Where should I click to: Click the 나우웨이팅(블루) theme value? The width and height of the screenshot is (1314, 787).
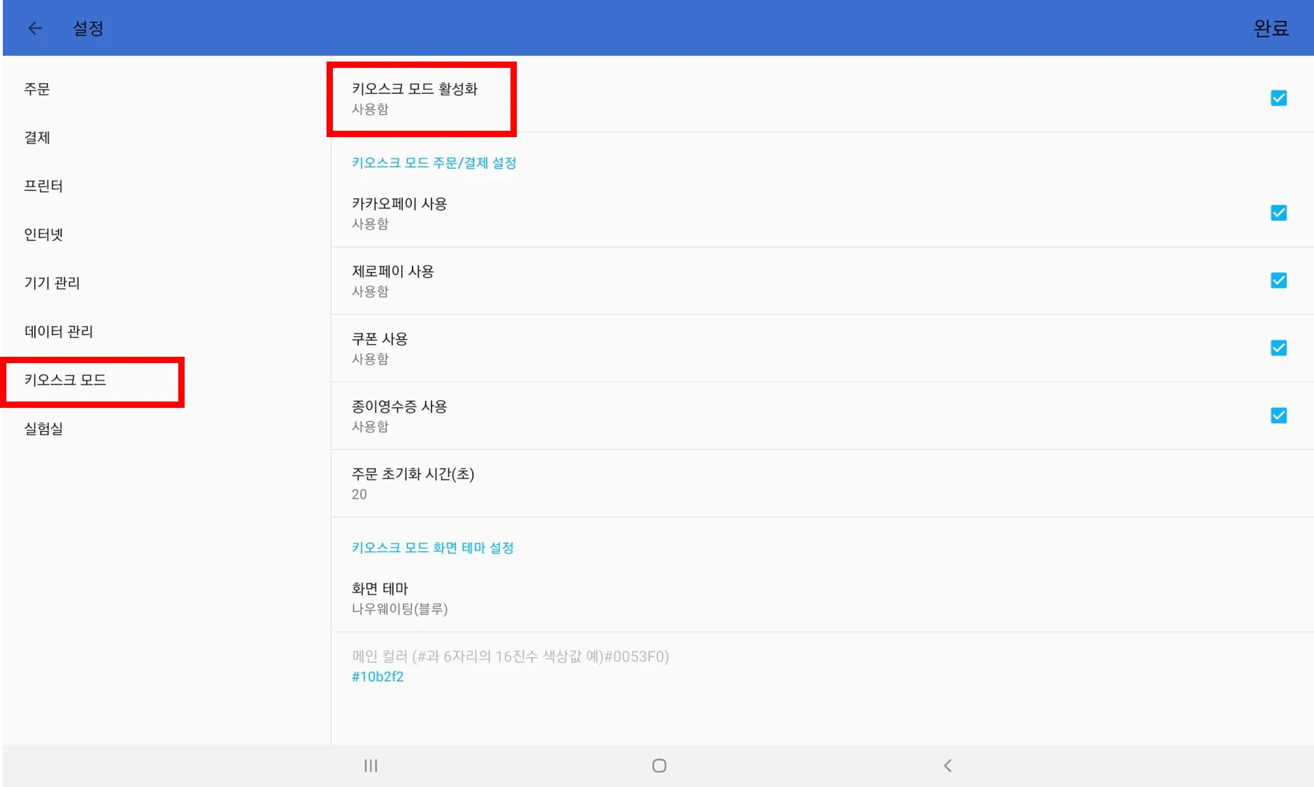[399, 609]
